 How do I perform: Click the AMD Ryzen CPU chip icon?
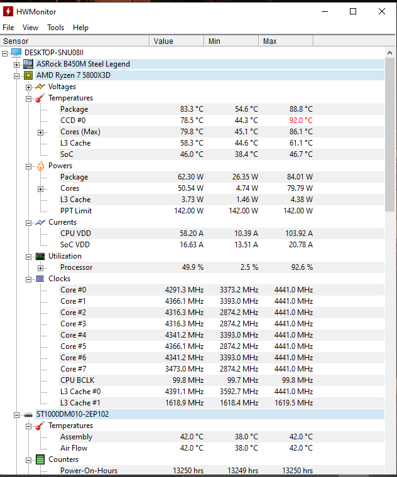click(x=28, y=75)
